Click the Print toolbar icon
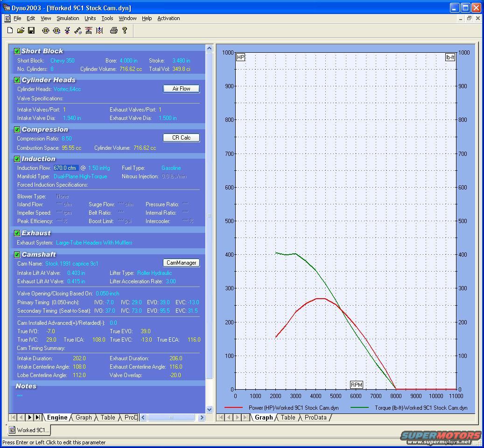This screenshot has height=448, width=484. click(113, 30)
